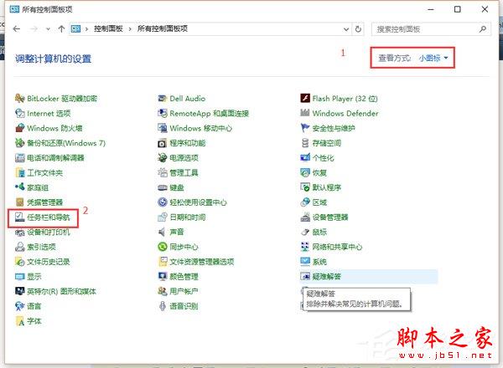Viewport: 503px width, 368px height.
Task: Open the 存储空间 link
Action: tap(327, 143)
